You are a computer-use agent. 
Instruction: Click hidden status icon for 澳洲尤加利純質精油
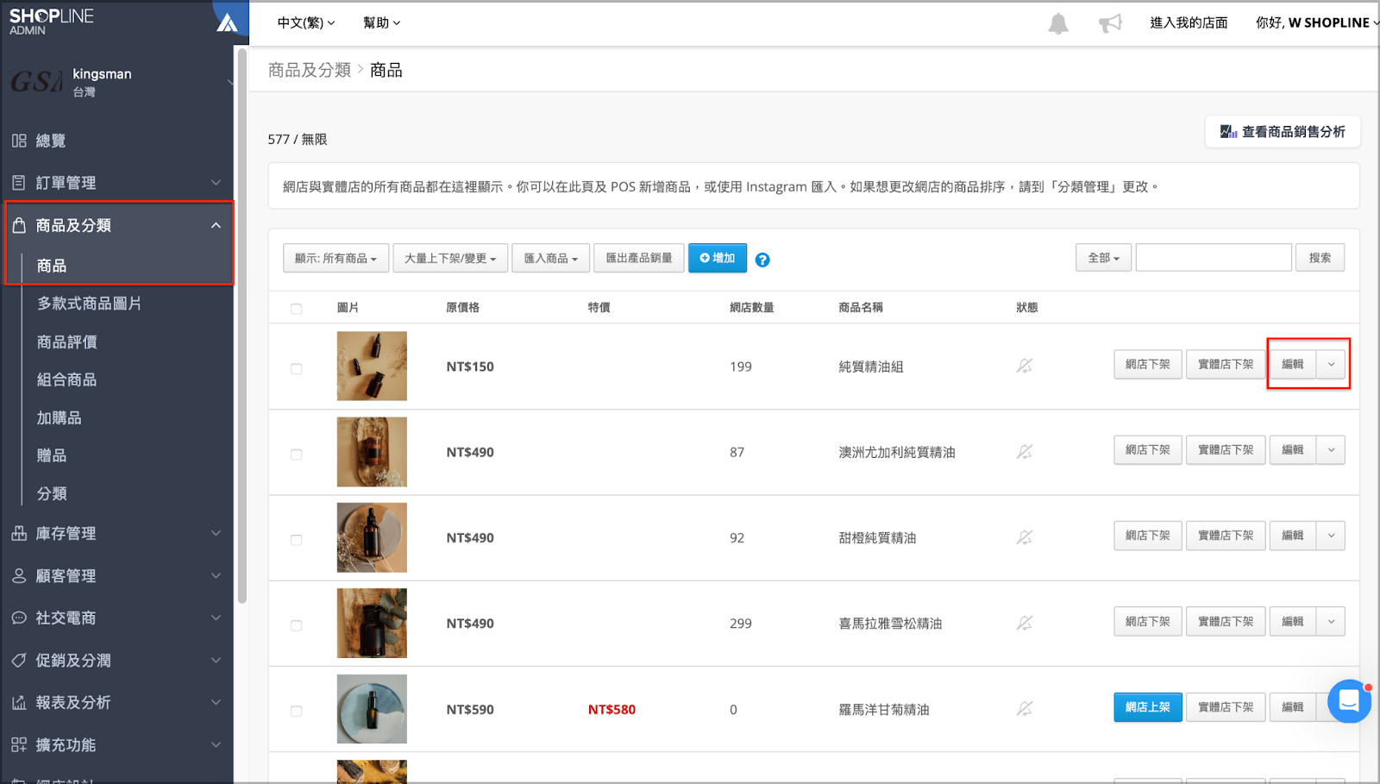(x=1025, y=451)
